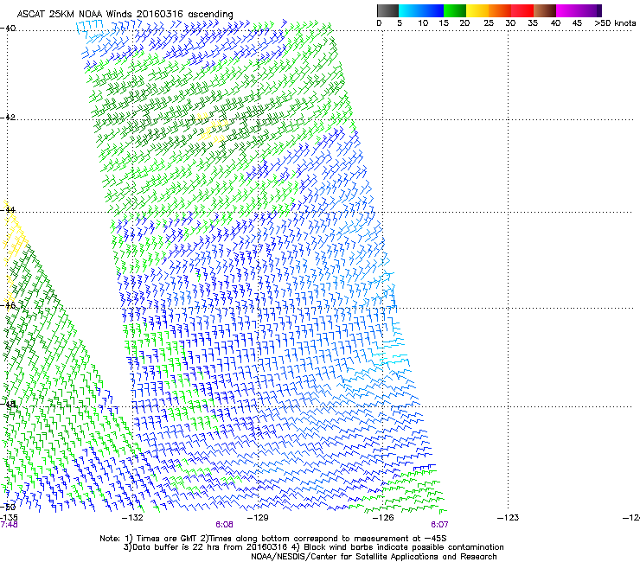
Task: Click the magenta 40-45 knots color segment
Action: [567, 10]
